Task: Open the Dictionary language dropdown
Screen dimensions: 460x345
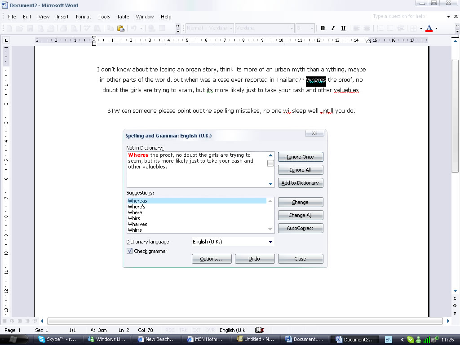Action: click(x=270, y=242)
